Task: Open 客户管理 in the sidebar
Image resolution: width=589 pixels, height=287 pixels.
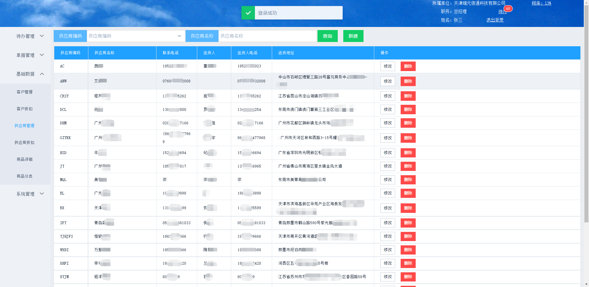Action: (25, 92)
